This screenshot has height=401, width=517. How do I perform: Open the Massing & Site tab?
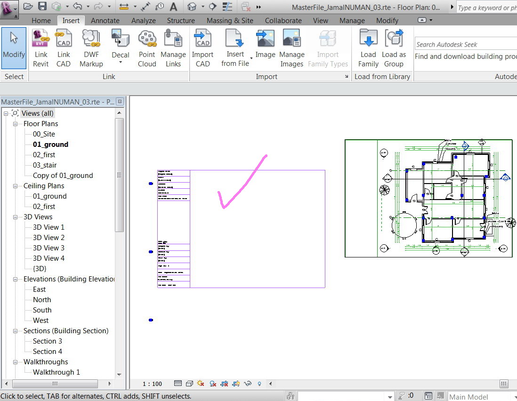230,20
